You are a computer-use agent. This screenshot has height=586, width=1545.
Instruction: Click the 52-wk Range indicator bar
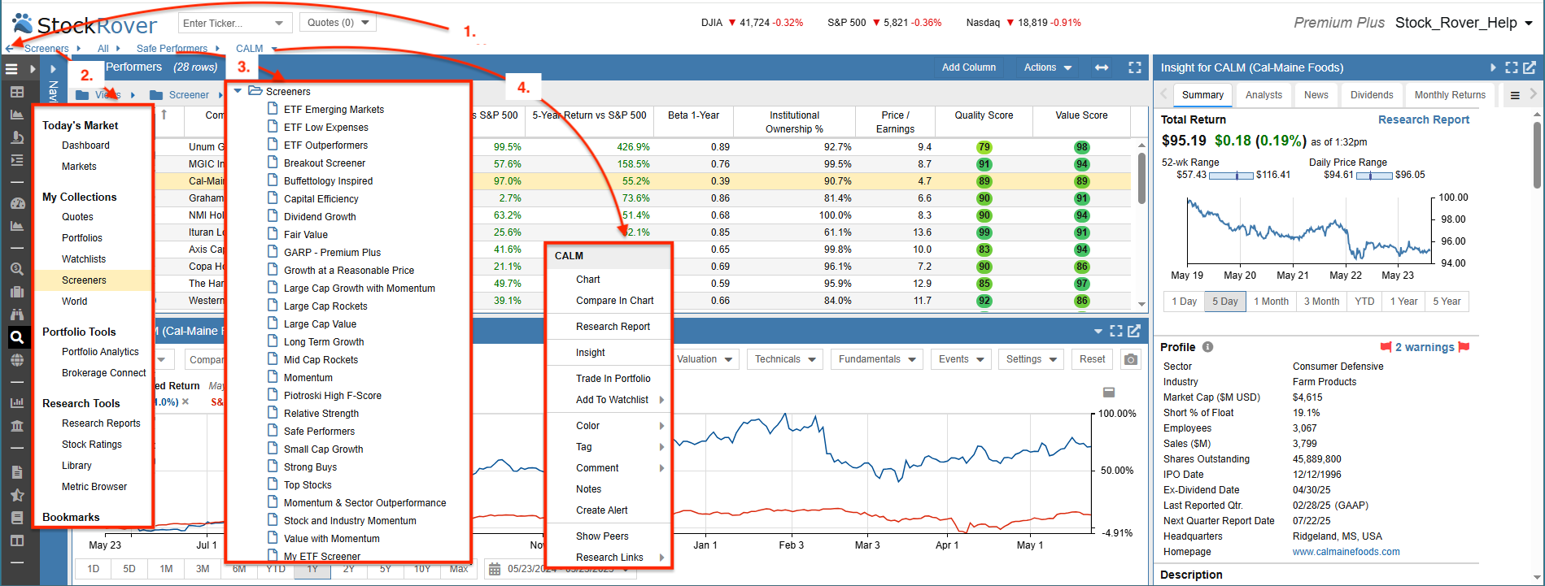pos(1231,175)
